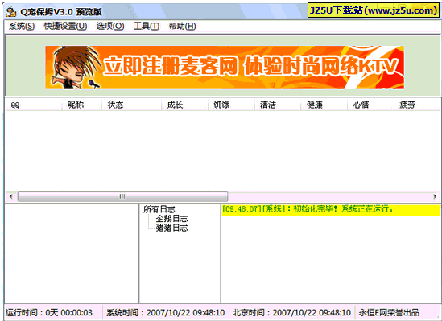442x321 pixels.
Task: Open the 系统(S) menu
Action: click(x=22, y=27)
